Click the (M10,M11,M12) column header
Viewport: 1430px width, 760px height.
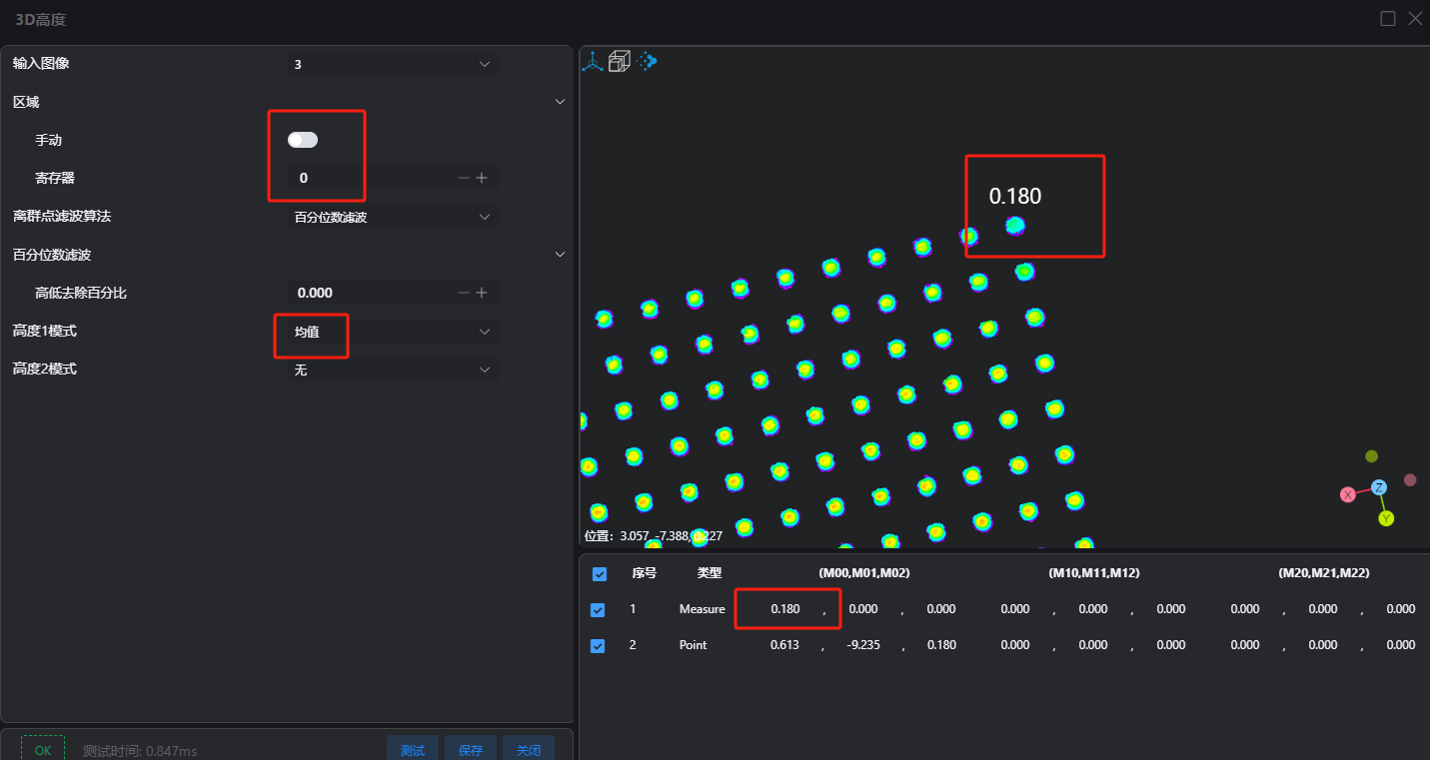click(x=1094, y=573)
